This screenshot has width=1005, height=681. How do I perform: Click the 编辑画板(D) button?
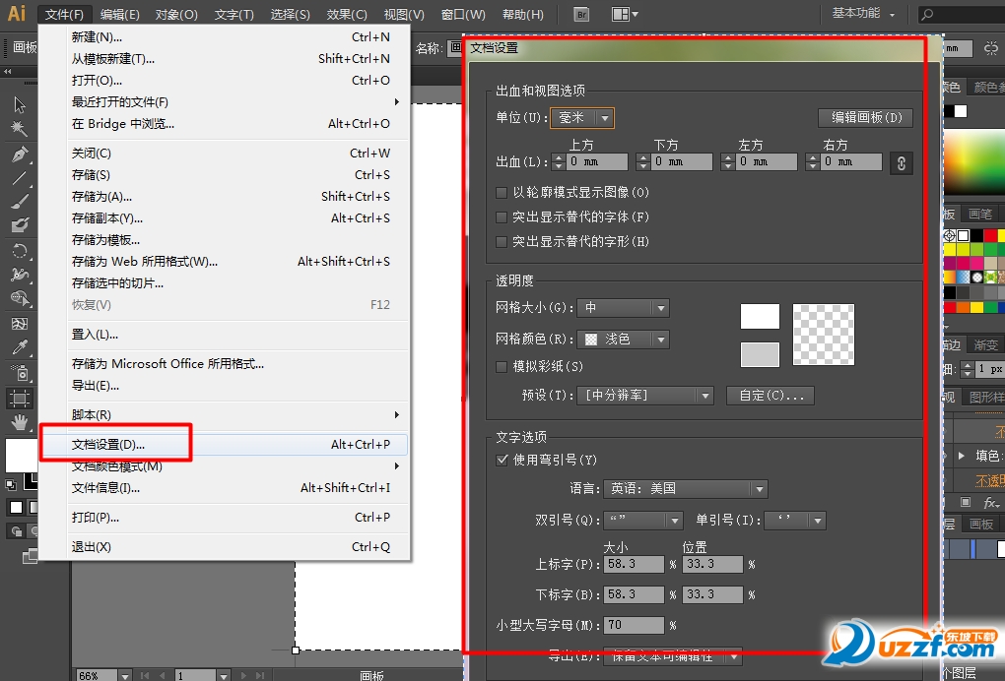[866, 118]
